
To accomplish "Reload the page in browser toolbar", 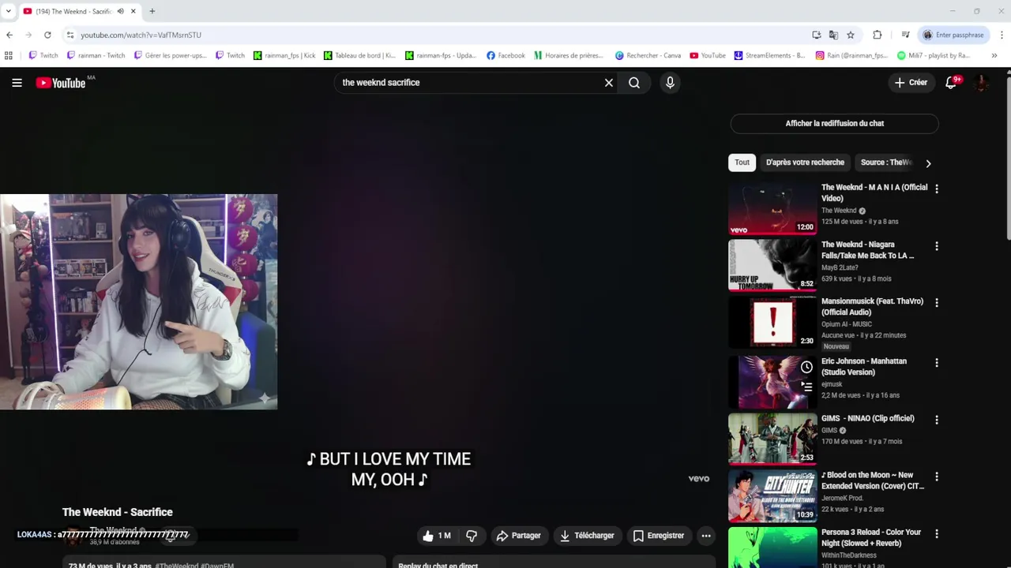I will point(47,35).
